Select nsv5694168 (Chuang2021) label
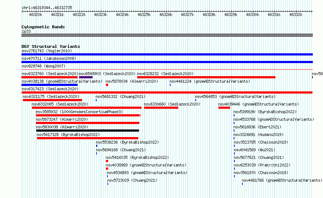 coord(121,150)
